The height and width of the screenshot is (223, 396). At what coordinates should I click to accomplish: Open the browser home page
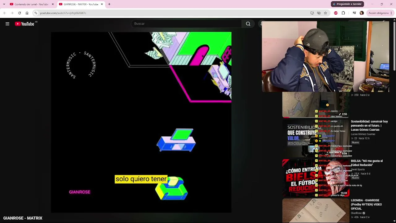27,13
